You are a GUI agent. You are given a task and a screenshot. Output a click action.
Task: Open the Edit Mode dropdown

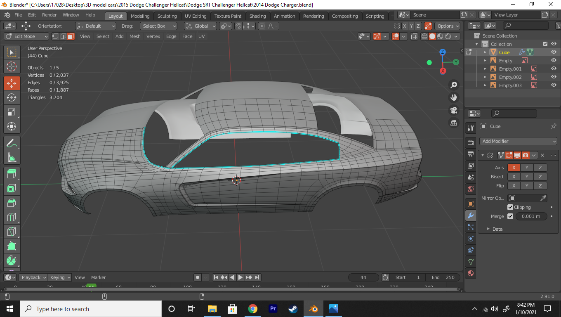click(26, 36)
